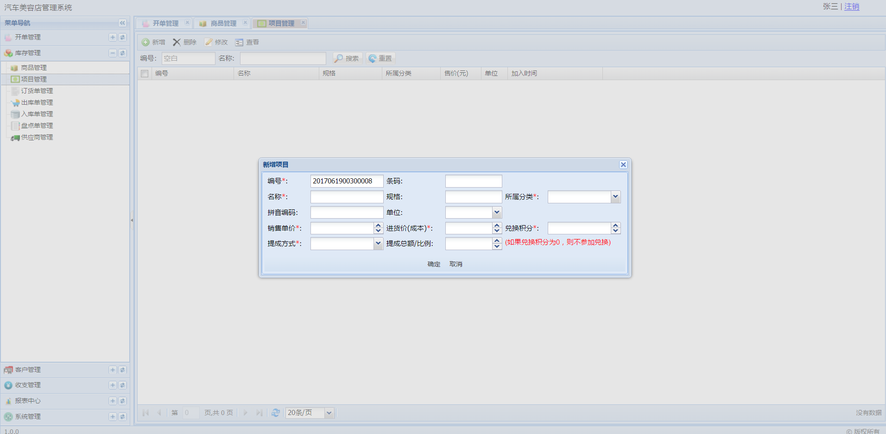This screenshot has height=434, width=886.
Task: Expand the 收支管理 accordion section
Action: pyautogui.click(x=113, y=385)
